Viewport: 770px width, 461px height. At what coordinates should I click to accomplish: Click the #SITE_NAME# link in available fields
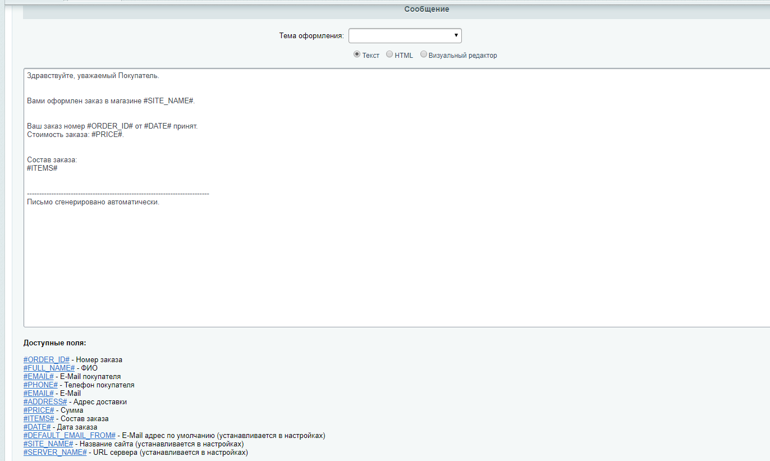coord(48,444)
